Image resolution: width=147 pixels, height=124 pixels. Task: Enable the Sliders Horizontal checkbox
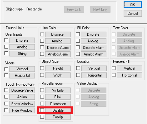(x=6, y=75)
